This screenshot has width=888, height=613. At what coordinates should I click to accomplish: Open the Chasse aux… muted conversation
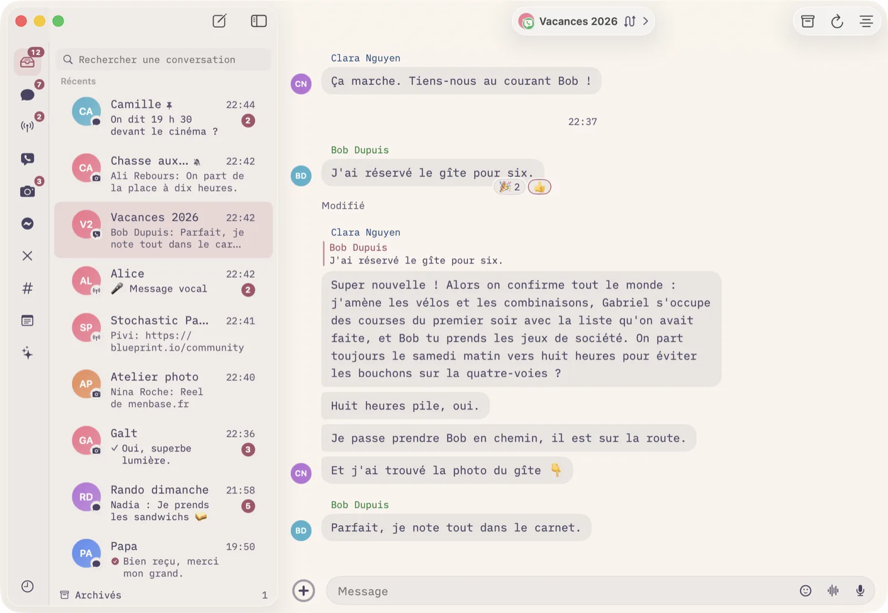click(x=164, y=174)
